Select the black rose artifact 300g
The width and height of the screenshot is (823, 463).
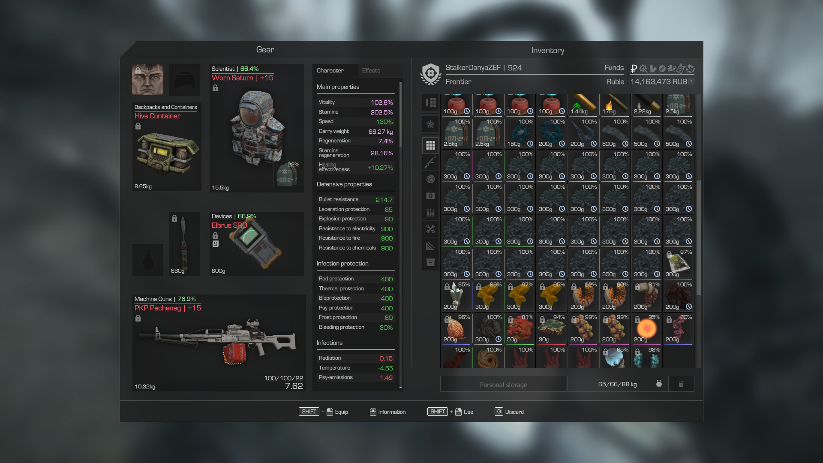(x=488, y=328)
